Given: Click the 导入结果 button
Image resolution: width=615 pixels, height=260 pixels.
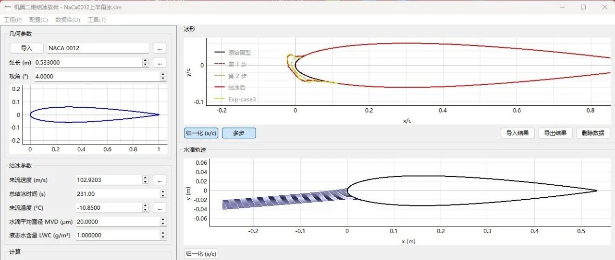Looking at the screenshot, I should (517, 133).
